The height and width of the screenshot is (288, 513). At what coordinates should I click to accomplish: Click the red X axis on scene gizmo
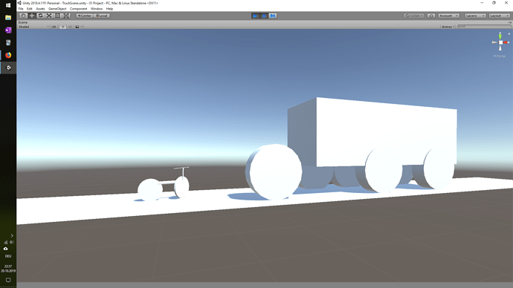506,42
